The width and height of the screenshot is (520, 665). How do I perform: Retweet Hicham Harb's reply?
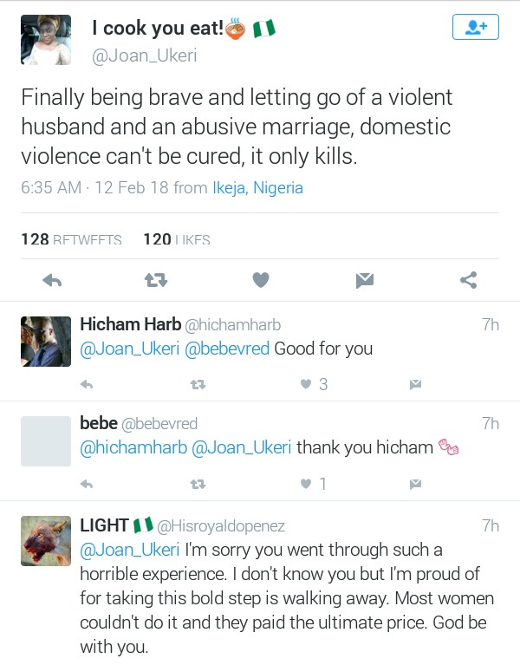198,384
